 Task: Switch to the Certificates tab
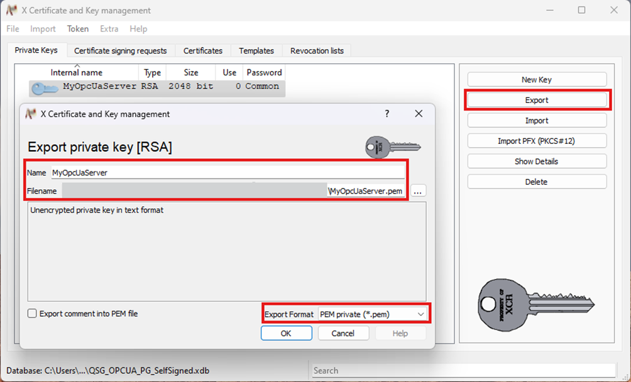[202, 51]
